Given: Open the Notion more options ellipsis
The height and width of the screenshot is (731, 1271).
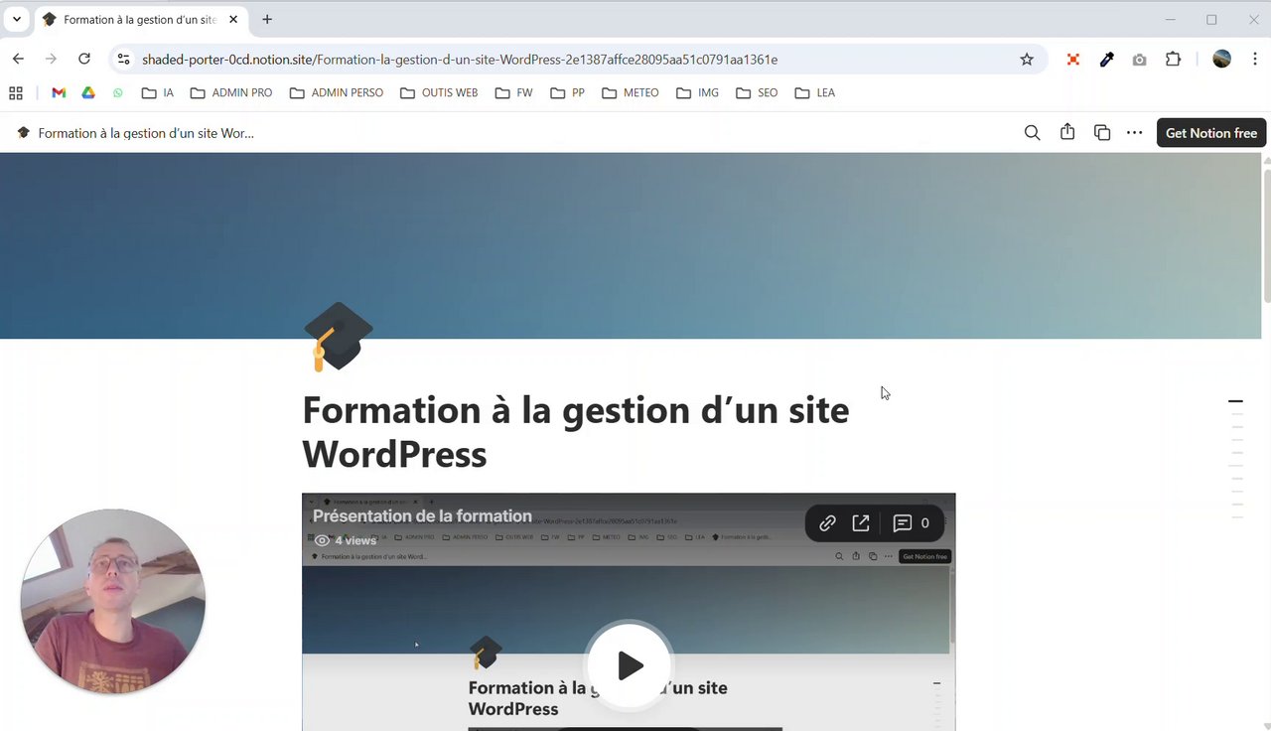Looking at the screenshot, I should (x=1134, y=133).
